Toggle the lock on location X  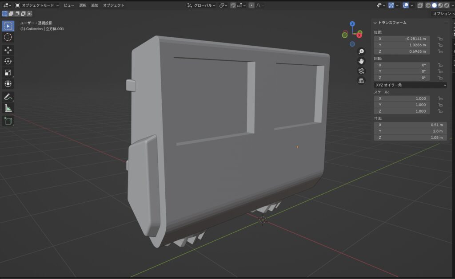click(x=439, y=39)
